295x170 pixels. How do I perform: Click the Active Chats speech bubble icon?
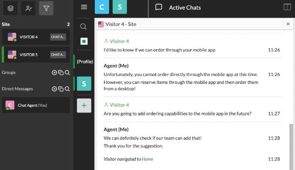click(158, 7)
